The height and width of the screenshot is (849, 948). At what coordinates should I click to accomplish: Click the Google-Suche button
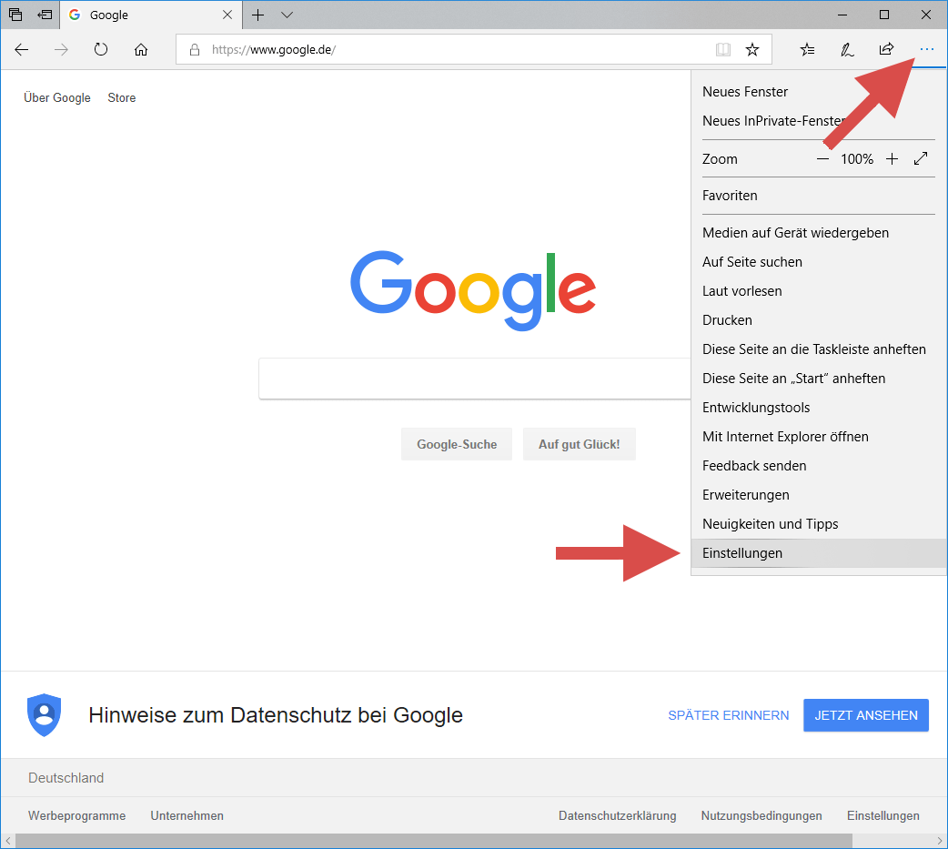click(x=457, y=444)
